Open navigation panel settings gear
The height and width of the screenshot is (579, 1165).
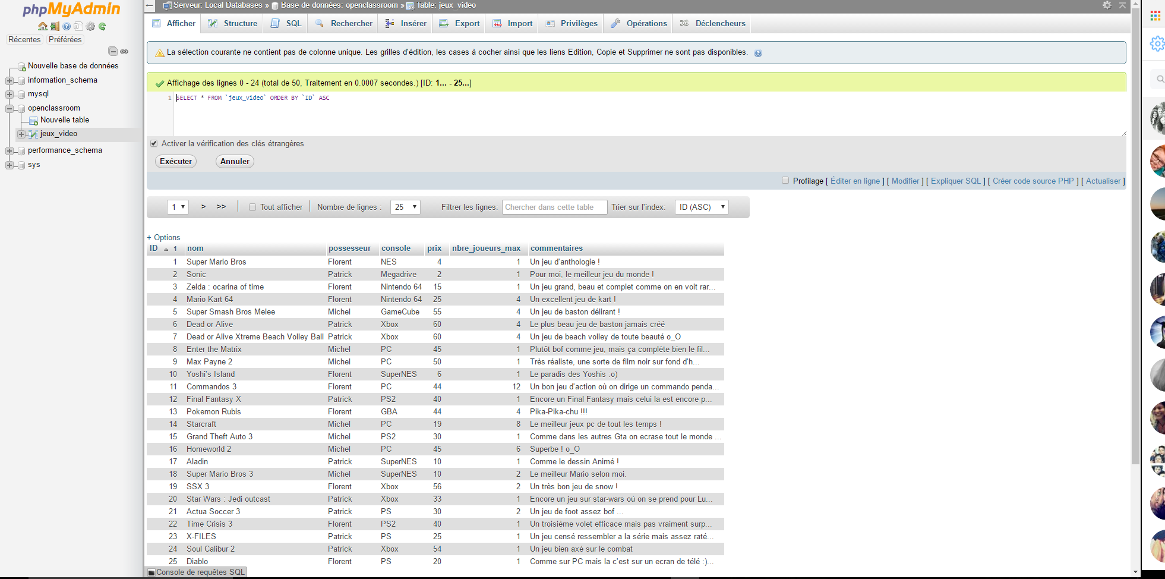tap(90, 26)
